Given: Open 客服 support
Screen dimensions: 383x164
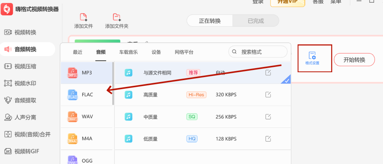Looking at the screenshot, I should coord(318,2).
